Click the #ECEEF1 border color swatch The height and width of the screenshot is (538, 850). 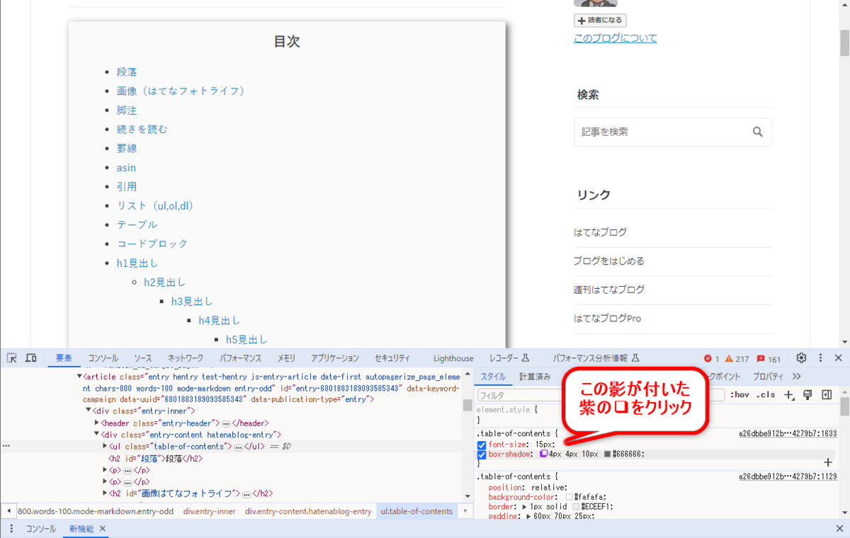click(577, 507)
